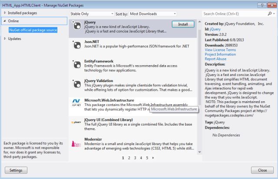Collapse the Online node

pyautogui.click(x=5, y=21)
